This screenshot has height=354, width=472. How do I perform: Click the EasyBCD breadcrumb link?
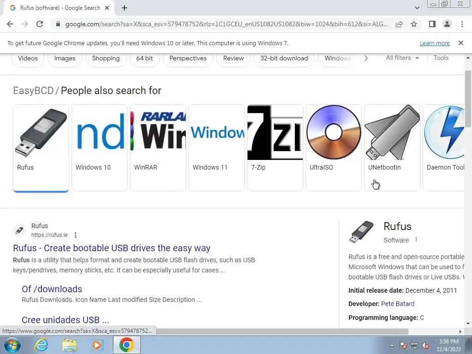coord(33,91)
